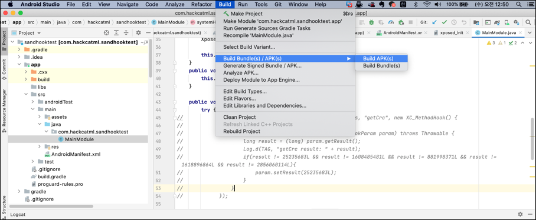This screenshot has width=536, height=220.
Task: Open the AVD Manager phone icon
Action: coord(507,22)
